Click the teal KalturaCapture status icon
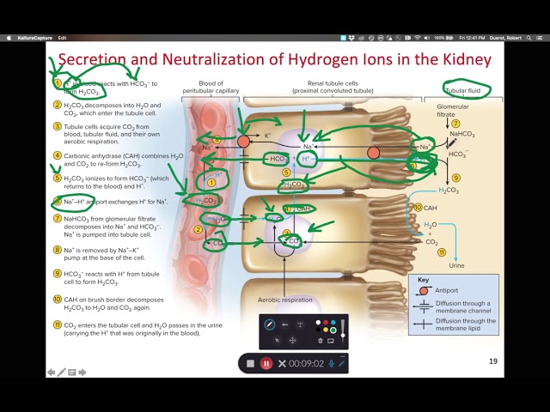The image size is (550, 412). point(344,38)
